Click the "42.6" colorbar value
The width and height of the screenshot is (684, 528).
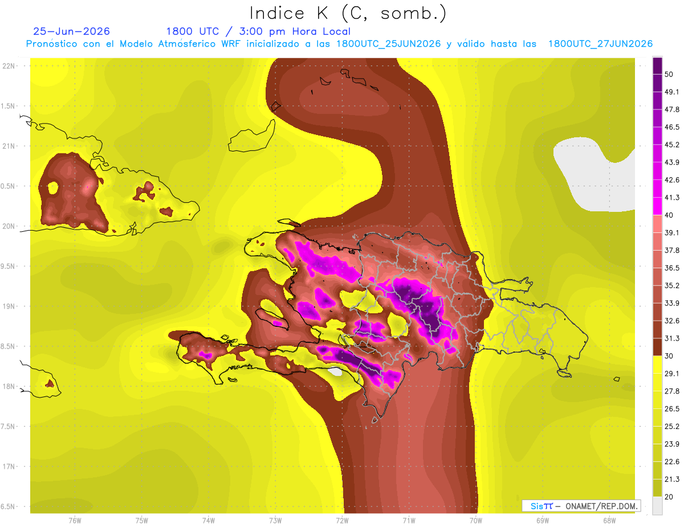tap(672, 180)
